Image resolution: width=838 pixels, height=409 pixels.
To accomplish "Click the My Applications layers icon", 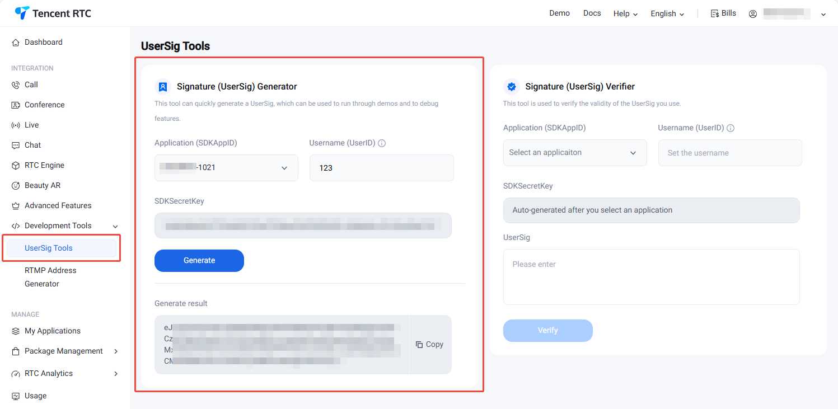I will pyautogui.click(x=16, y=331).
